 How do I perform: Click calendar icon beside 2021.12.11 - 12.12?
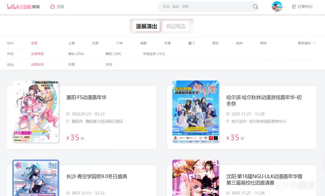tap(68, 193)
